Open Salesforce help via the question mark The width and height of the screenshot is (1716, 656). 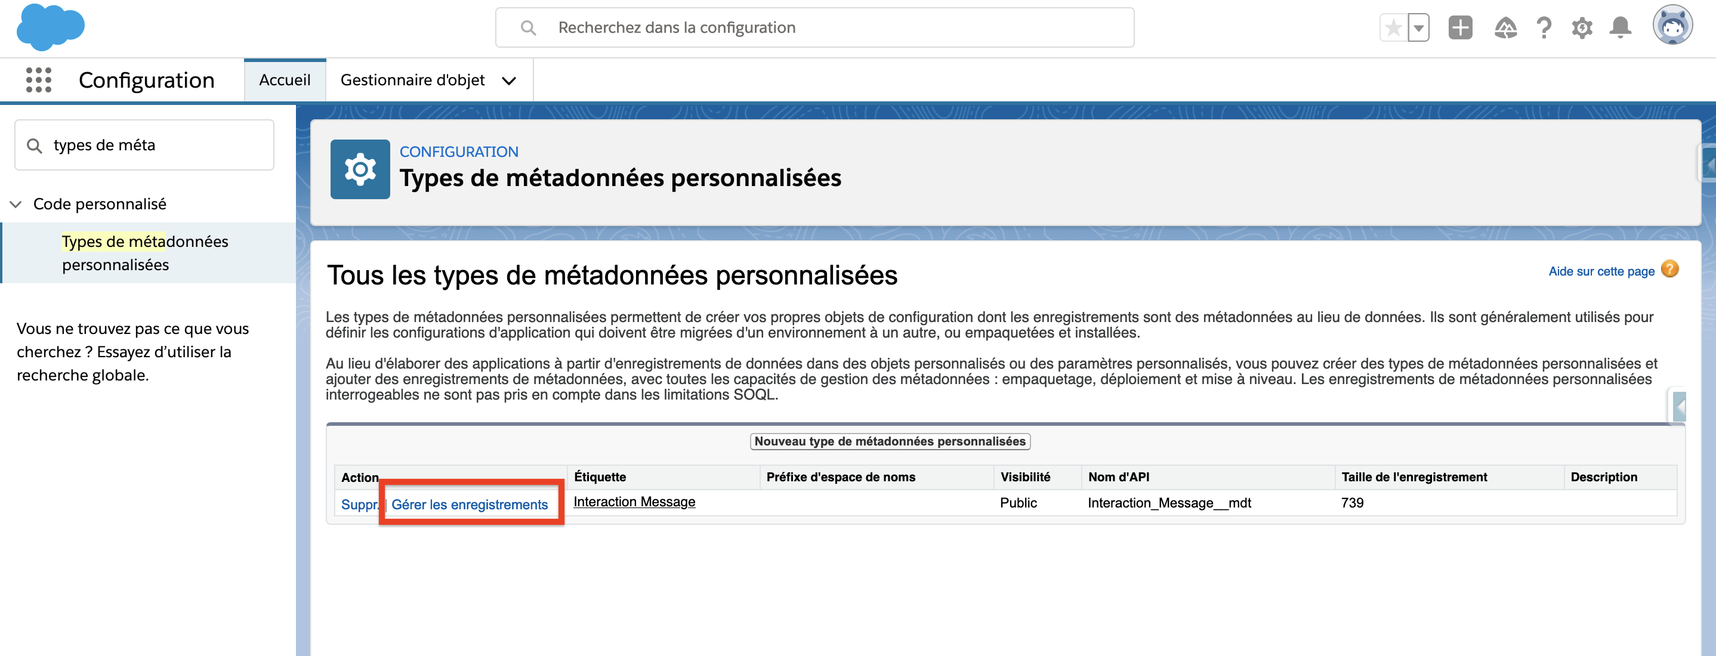[x=1544, y=27]
